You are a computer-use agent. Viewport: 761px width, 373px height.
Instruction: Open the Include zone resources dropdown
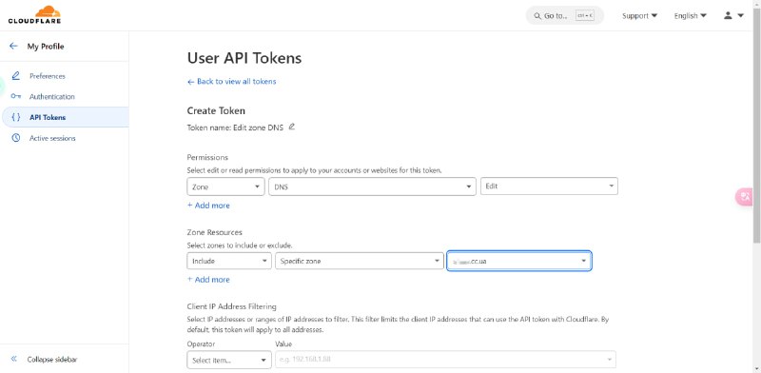(x=229, y=261)
